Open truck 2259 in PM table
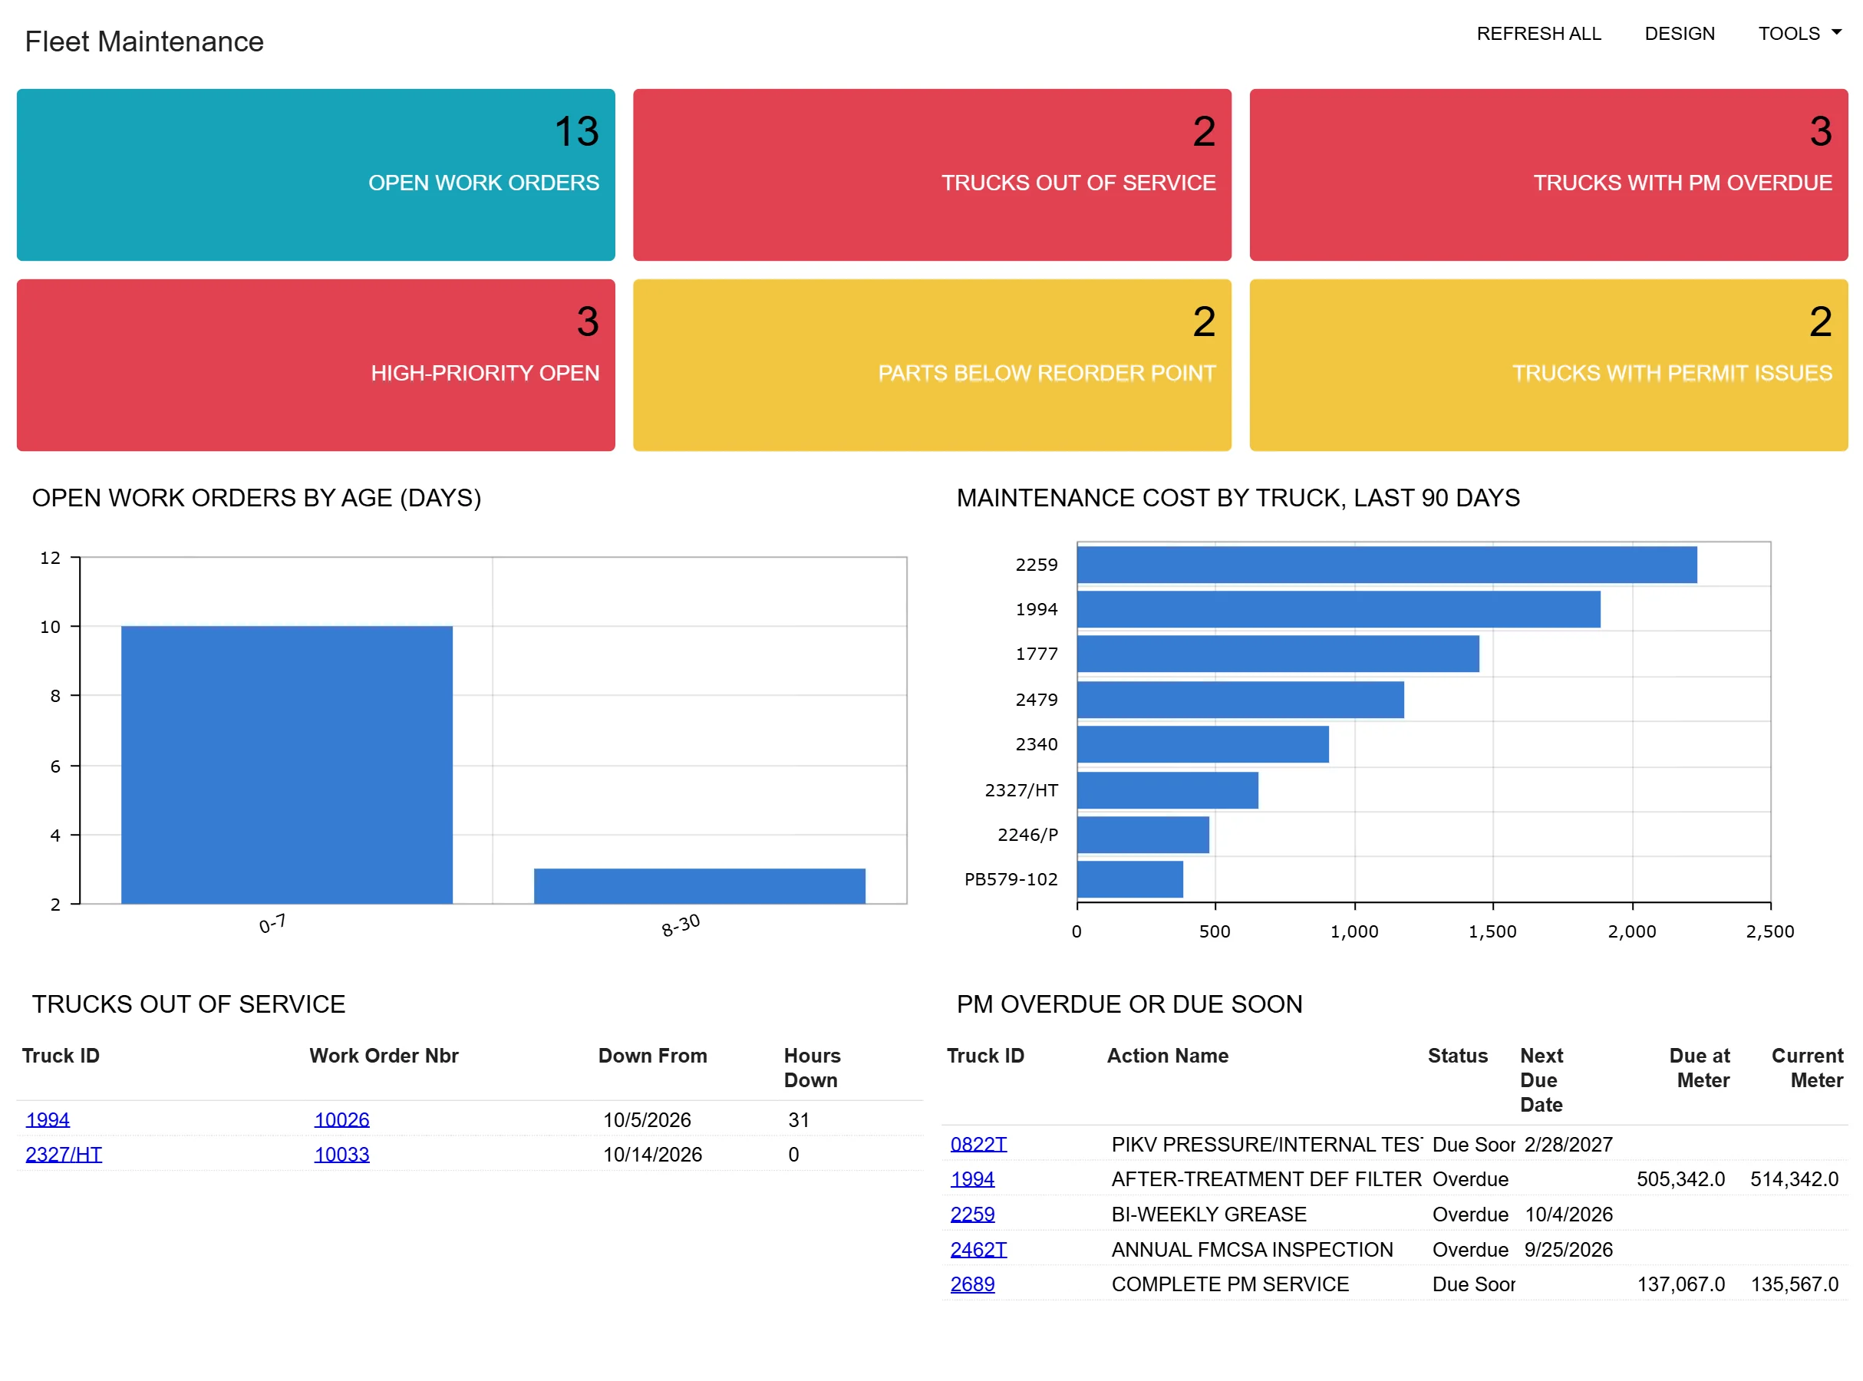This screenshot has width=1863, height=1381. 972,1215
